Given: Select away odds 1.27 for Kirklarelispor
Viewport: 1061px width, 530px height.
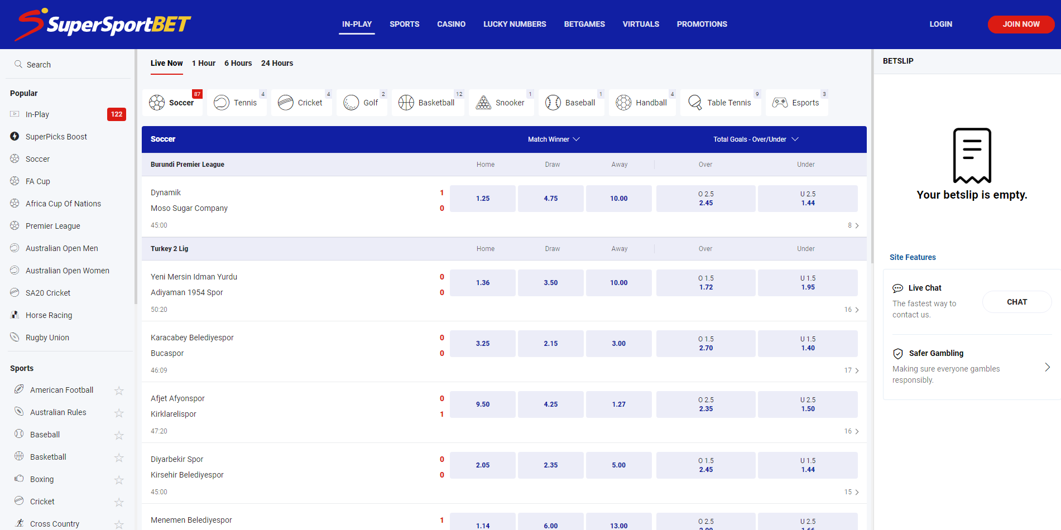Looking at the screenshot, I should tap(619, 404).
